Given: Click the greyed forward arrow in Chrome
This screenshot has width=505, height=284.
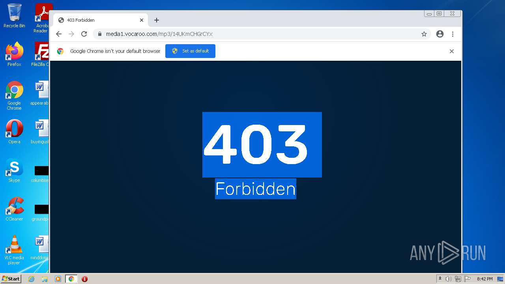Looking at the screenshot, I should click(71, 34).
